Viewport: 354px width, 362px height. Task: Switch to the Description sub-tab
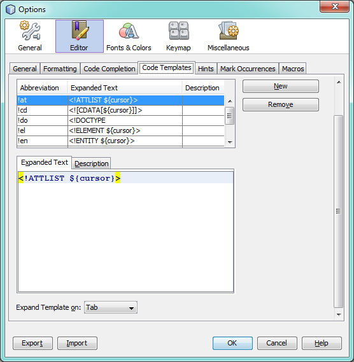(91, 164)
